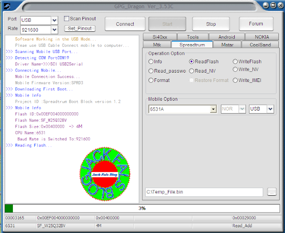Select the Spreadtrum tab
This screenshot has height=233, width=285.
(192, 45)
